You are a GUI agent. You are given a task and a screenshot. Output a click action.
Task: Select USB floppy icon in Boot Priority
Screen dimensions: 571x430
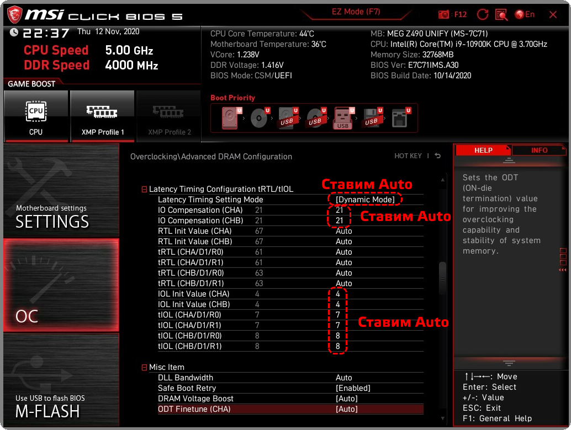(x=373, y=118)
